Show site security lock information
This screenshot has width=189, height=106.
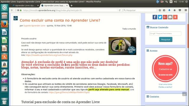point(21,10)
